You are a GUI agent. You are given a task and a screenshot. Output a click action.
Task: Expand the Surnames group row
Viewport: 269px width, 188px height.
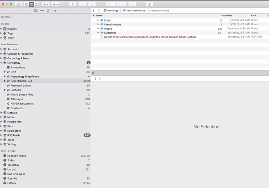pyautogui.click(x=98, y=33)
